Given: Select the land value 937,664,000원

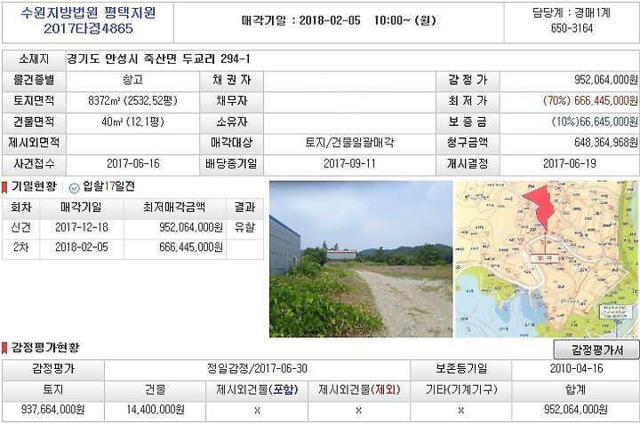Looking at the screenshot, I should click(53, 409).
